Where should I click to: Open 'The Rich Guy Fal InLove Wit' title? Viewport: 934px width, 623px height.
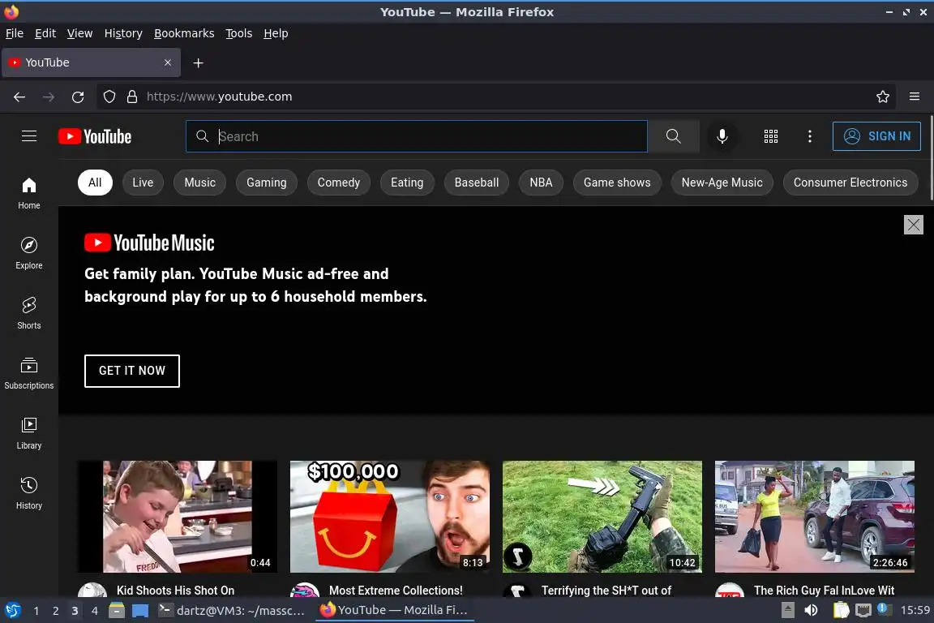pyautogui.click(x=824, y=591)
